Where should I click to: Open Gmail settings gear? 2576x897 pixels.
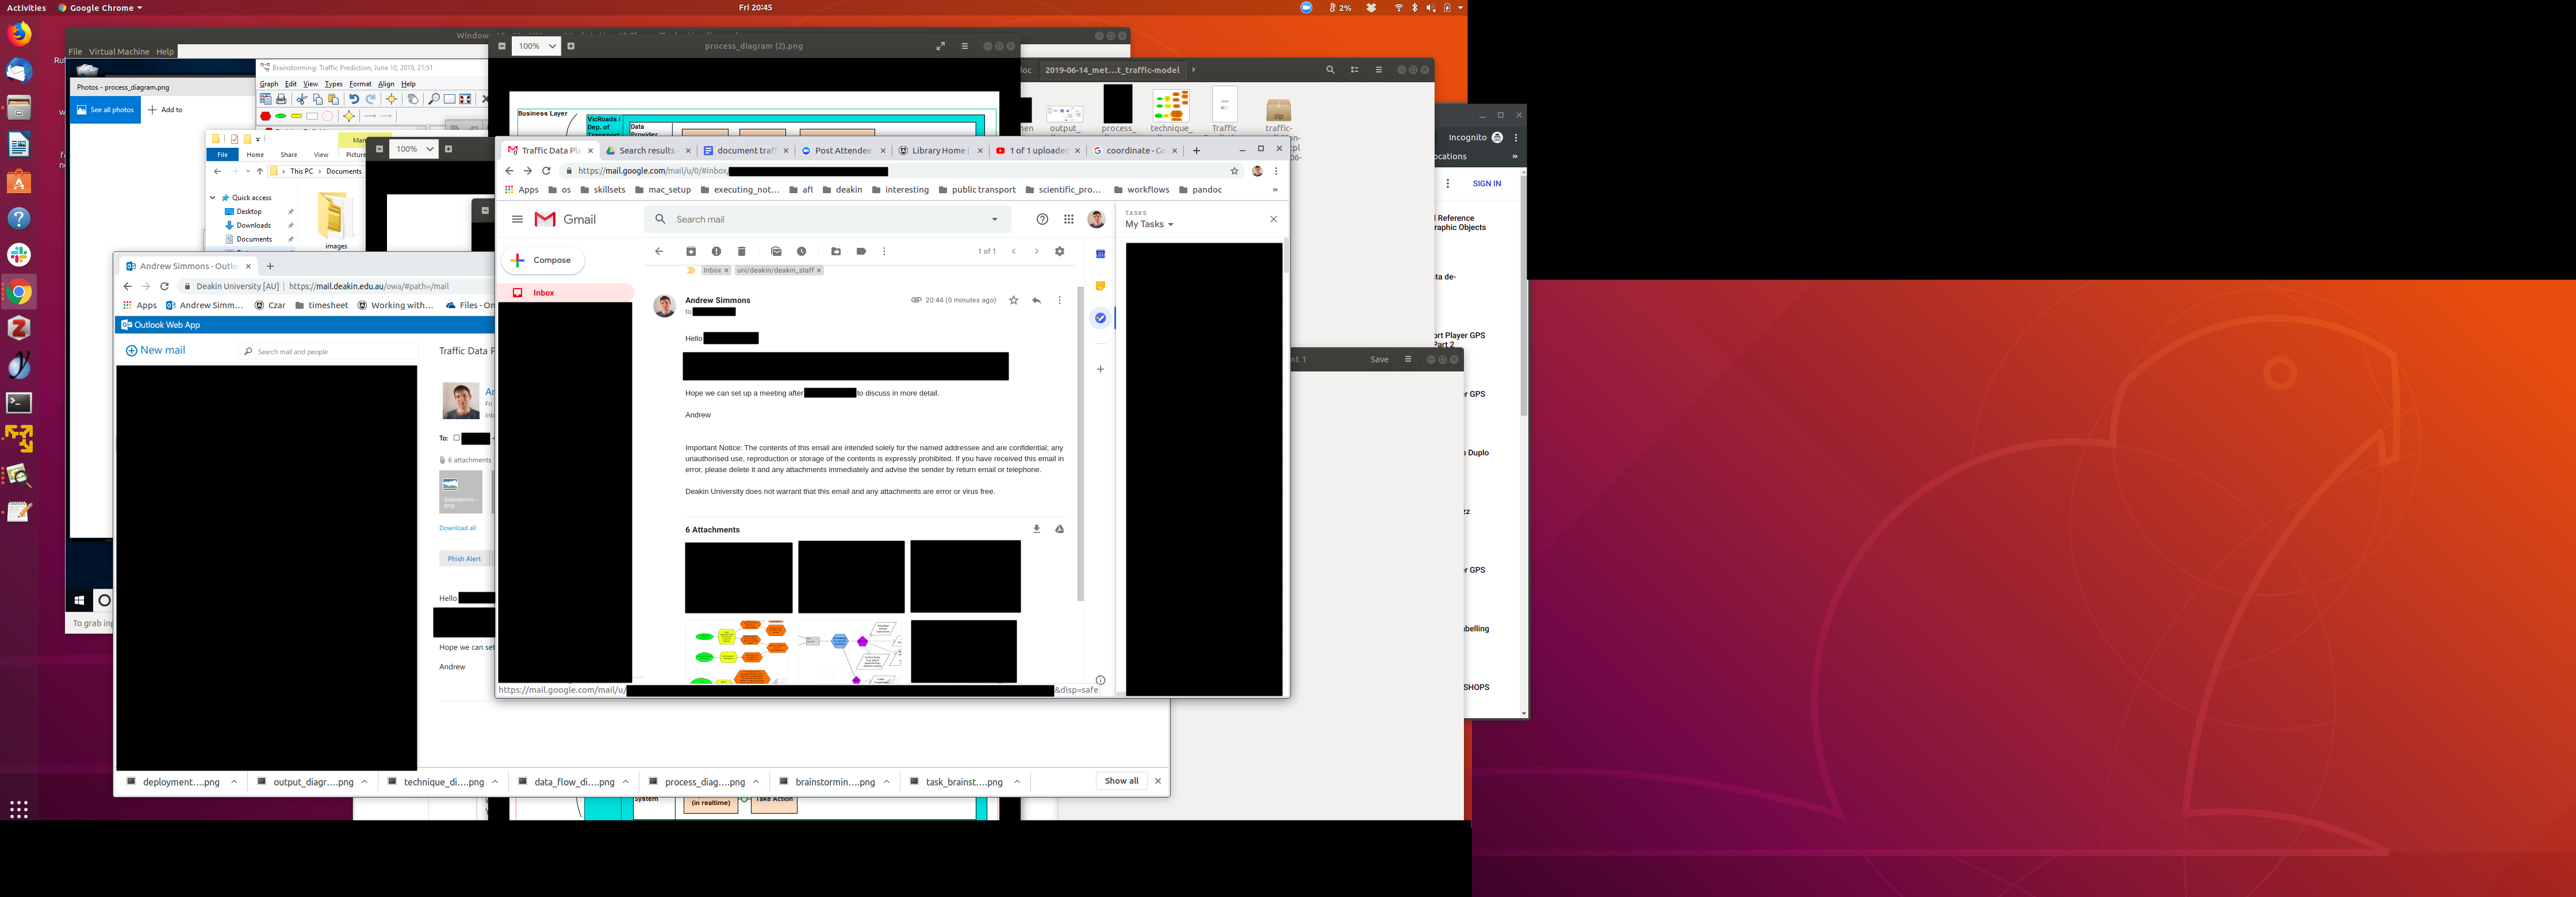(x=1060, y=251)
